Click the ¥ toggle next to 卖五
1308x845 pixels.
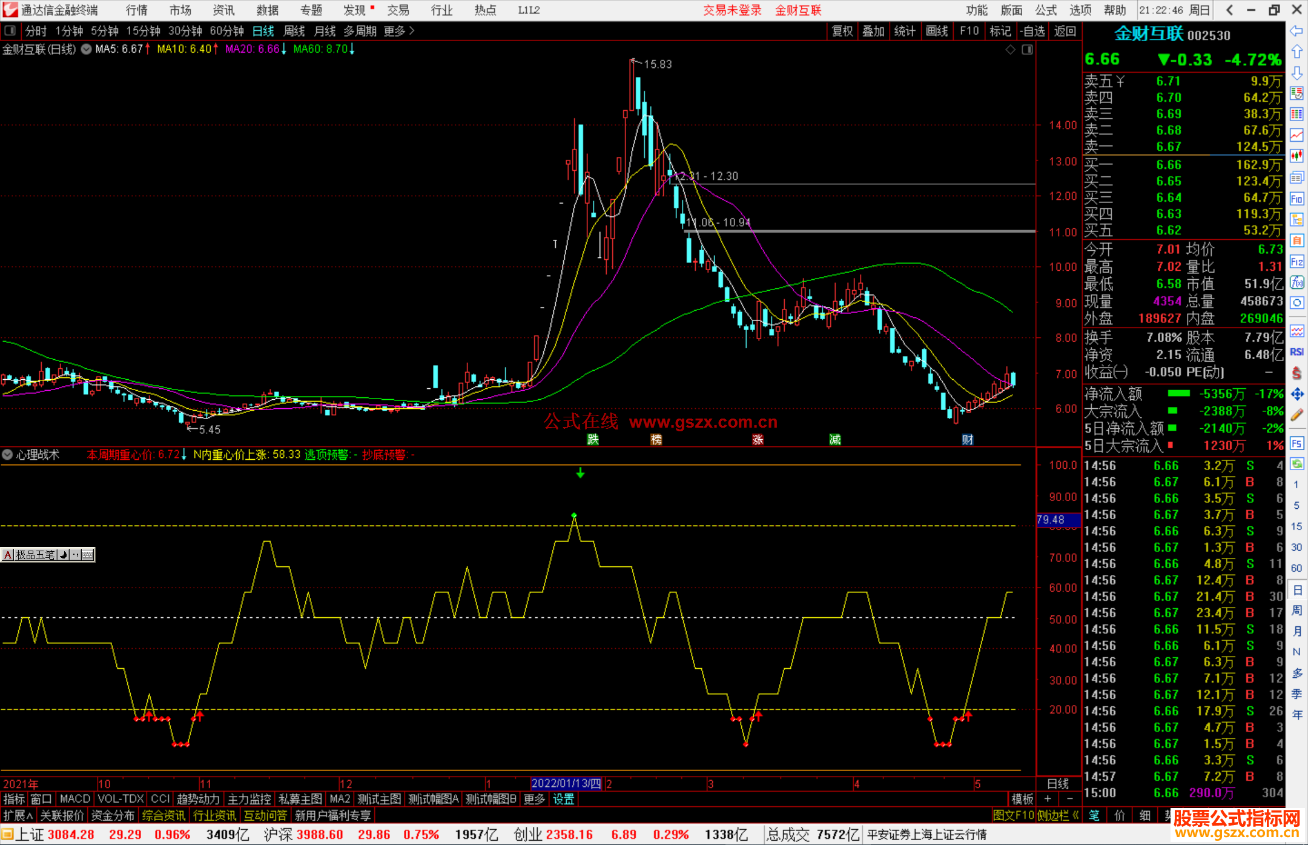pyautogui.click(x=1120, y=81)
